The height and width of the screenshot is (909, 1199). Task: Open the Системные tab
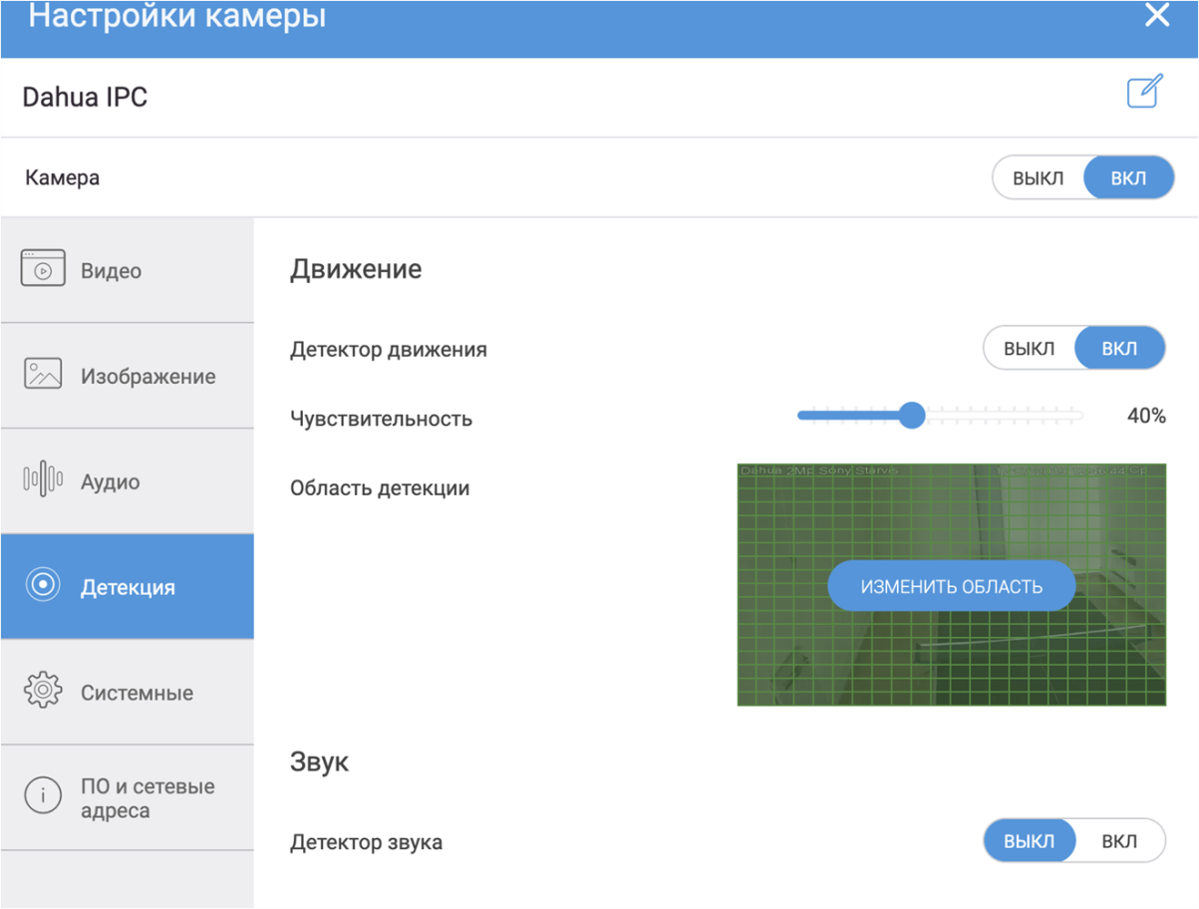(x=127, y=692)
